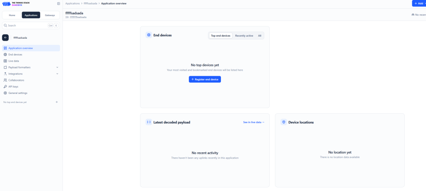Viewport: 426px width, 191px height.
Task: Focus the Search input field
Action: click(31, 25)
